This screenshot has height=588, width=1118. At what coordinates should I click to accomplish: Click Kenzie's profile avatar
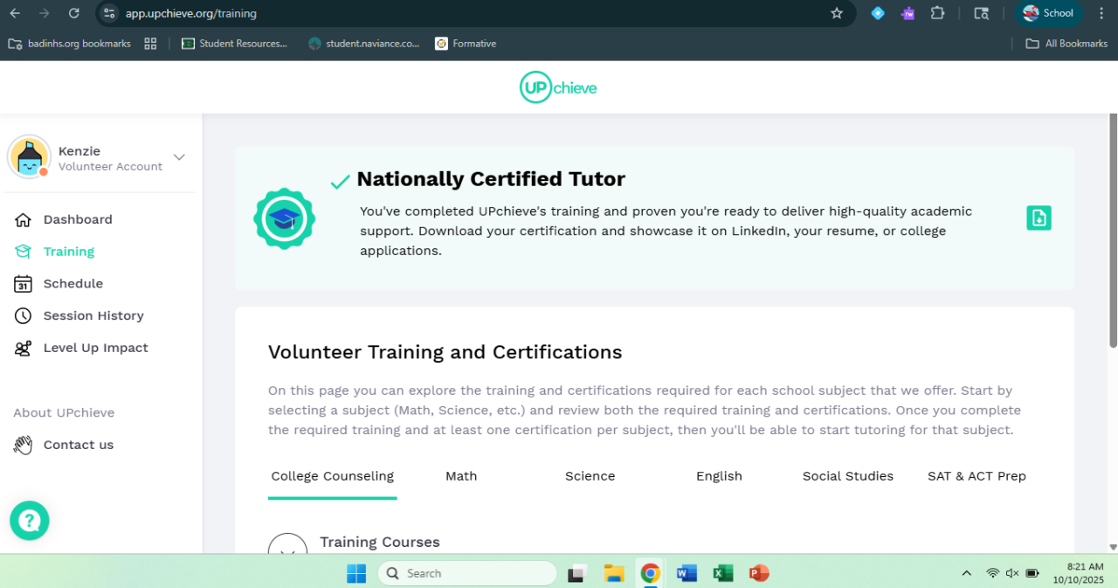click(29, 157)
